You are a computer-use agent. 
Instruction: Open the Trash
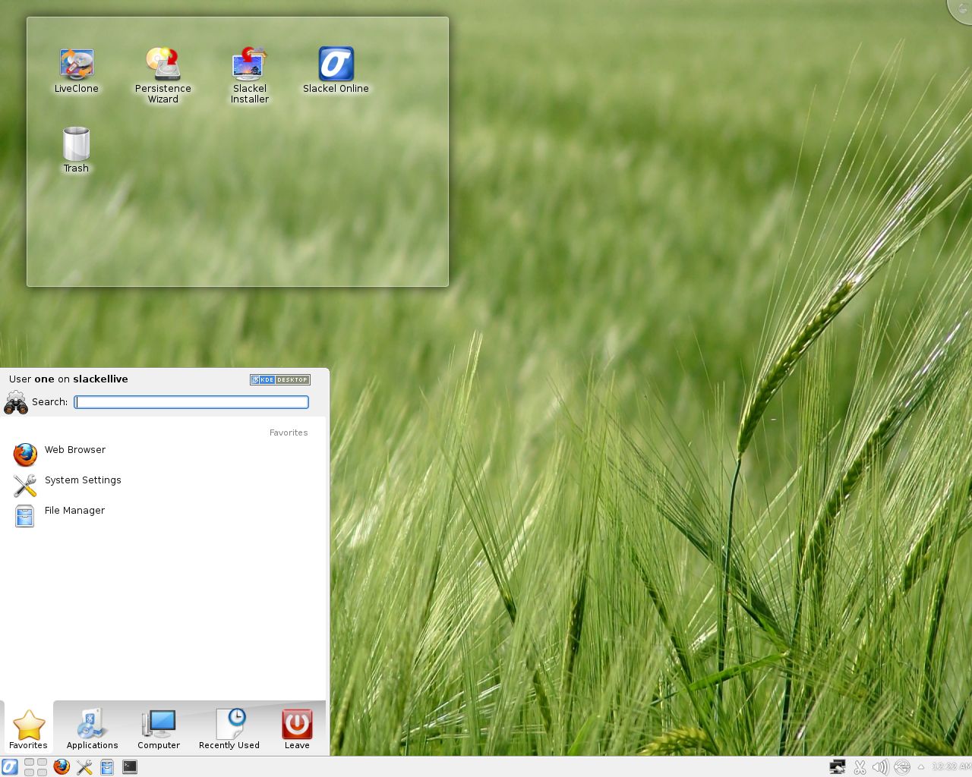75,144
